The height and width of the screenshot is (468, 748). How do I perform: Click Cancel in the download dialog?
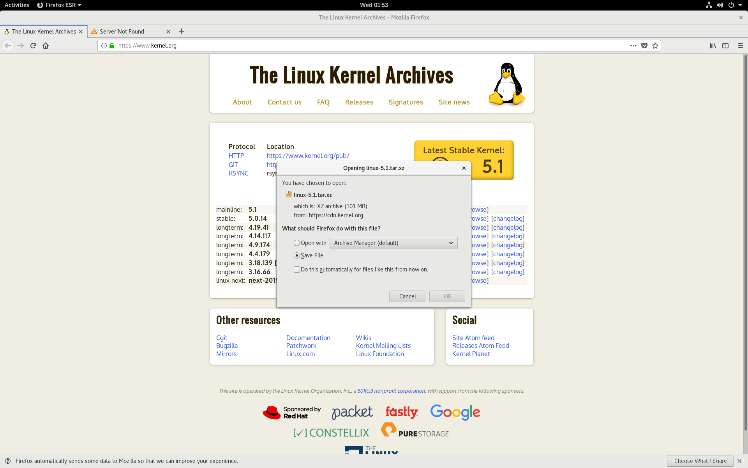(407, 296)
